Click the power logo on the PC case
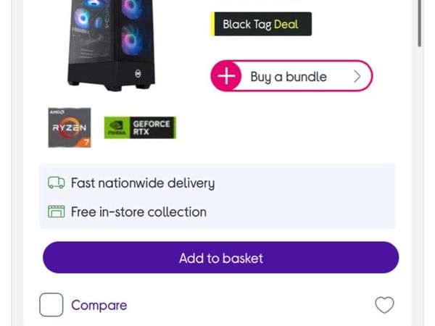 [x=138, y=74]
